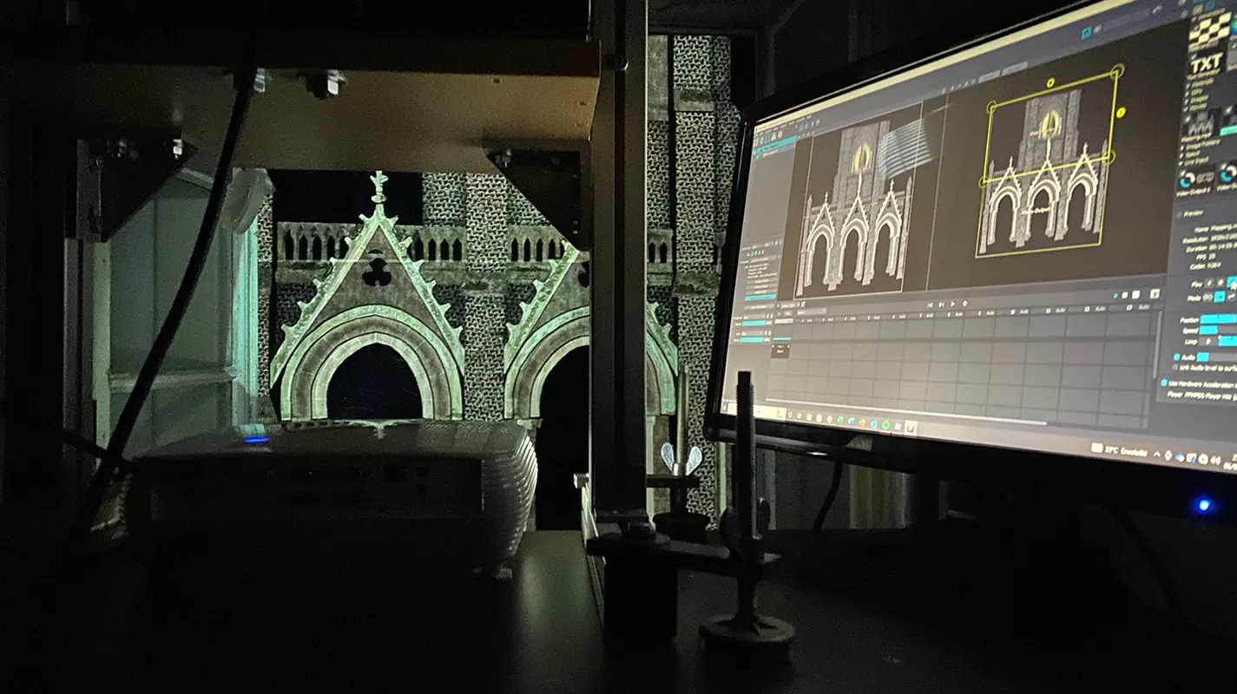
Task: Click the top-right yellow corner handle of the surface
Action: pyautogui.click(x=1117, y=69)
